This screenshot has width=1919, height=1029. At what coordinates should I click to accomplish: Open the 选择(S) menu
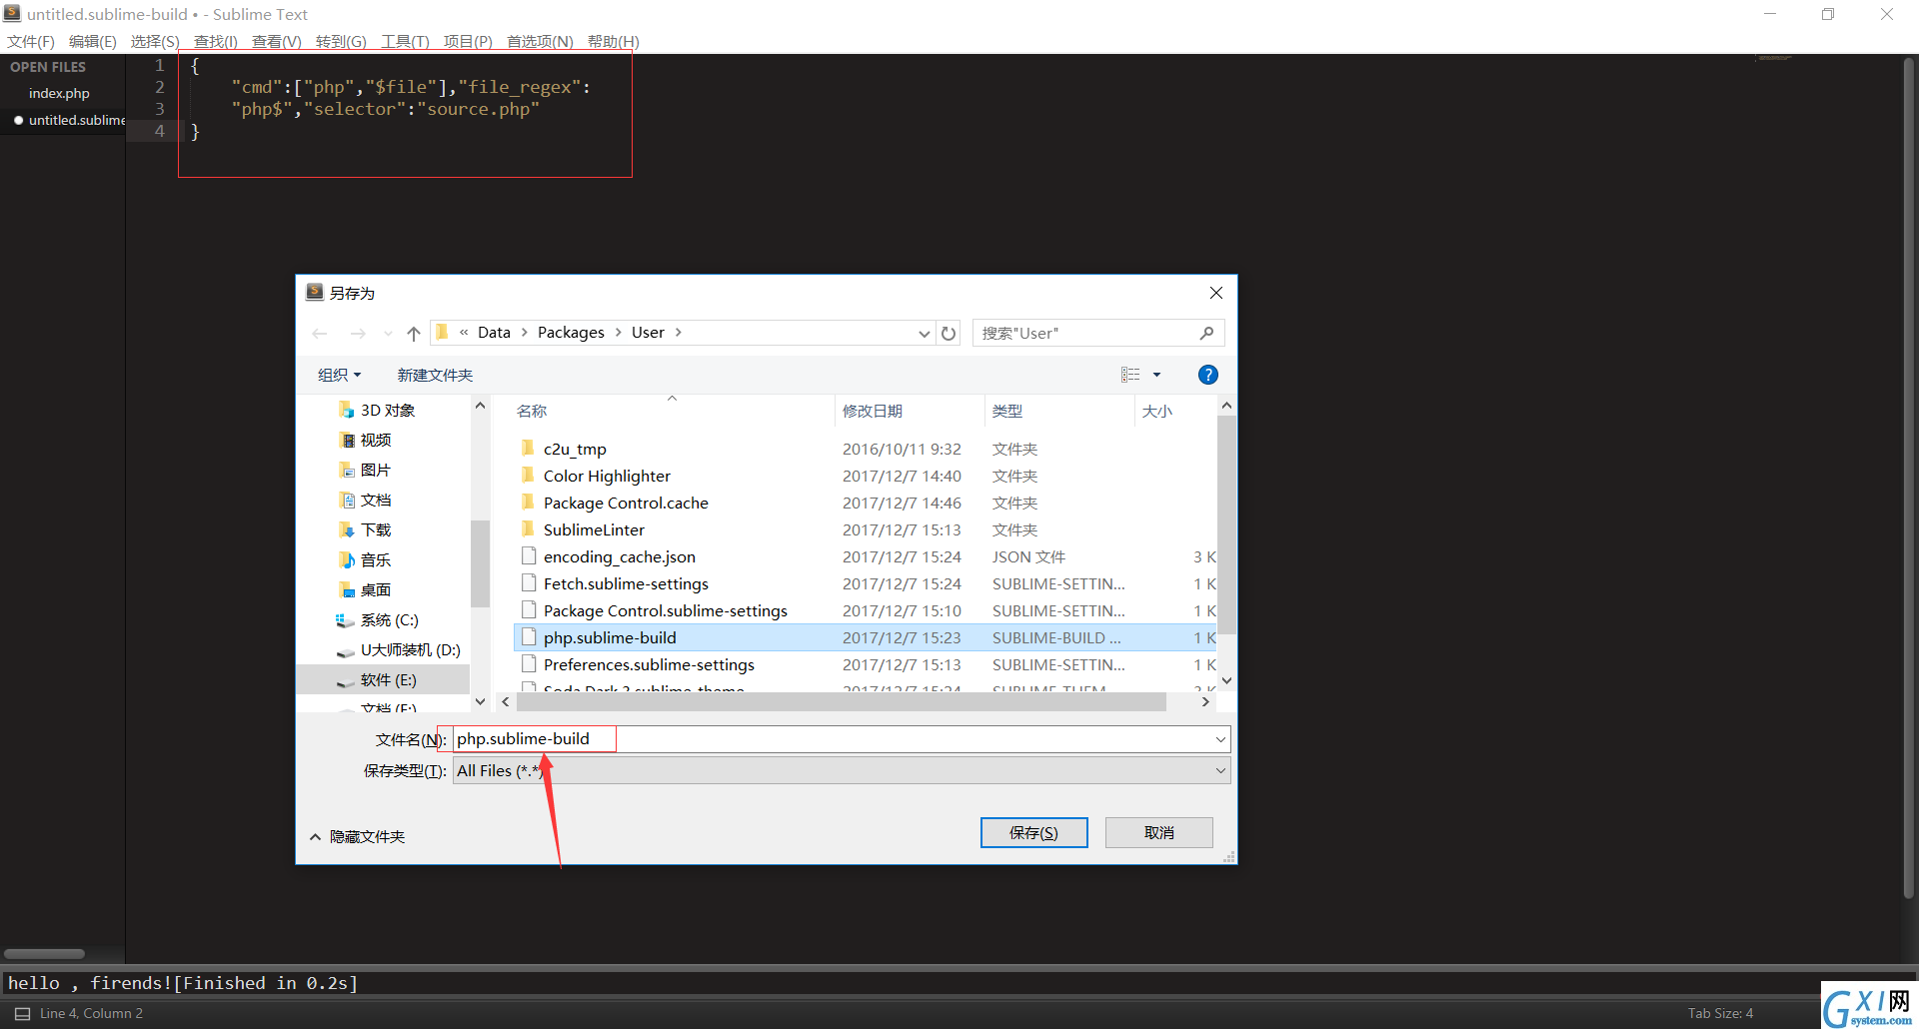coord(155,41)
